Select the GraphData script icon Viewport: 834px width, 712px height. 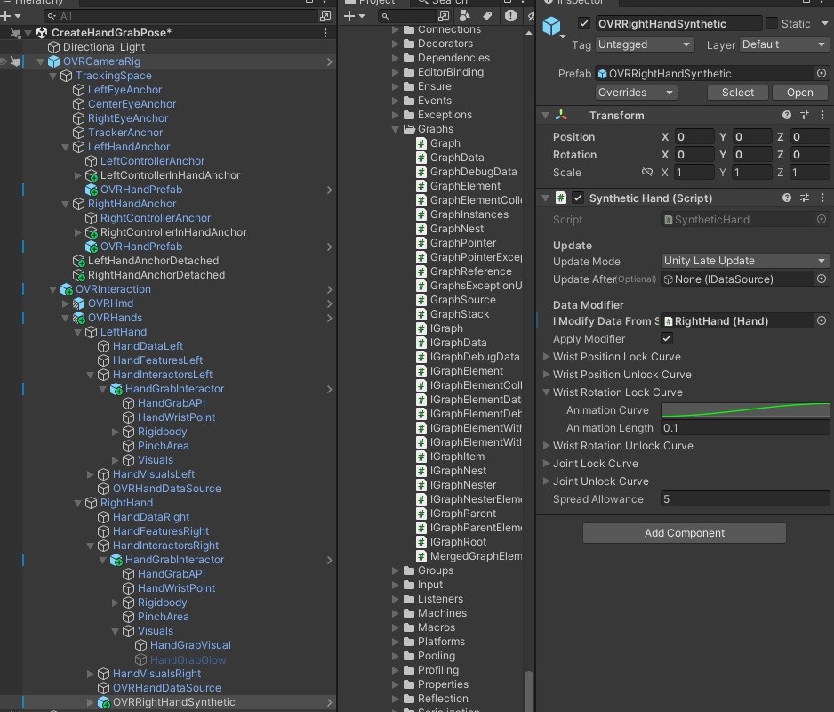click(x=421, y=158)
